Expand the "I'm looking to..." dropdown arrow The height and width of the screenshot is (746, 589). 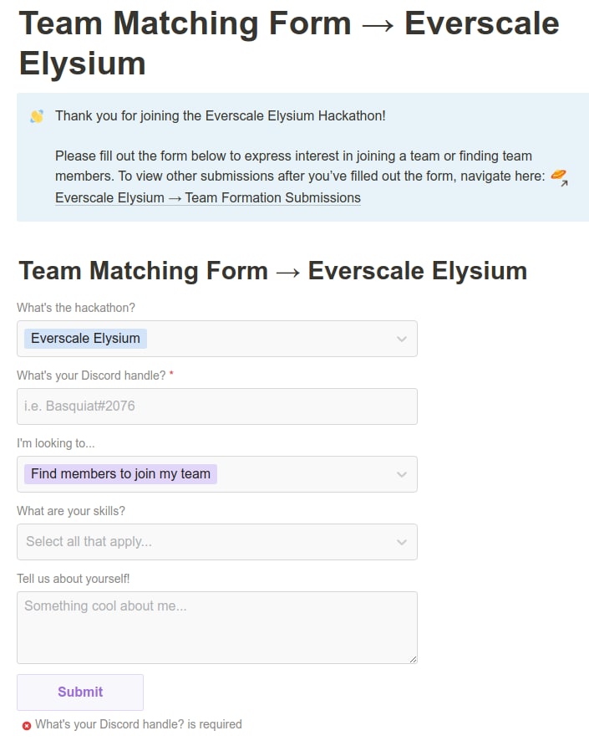click(x=402, y=474)
